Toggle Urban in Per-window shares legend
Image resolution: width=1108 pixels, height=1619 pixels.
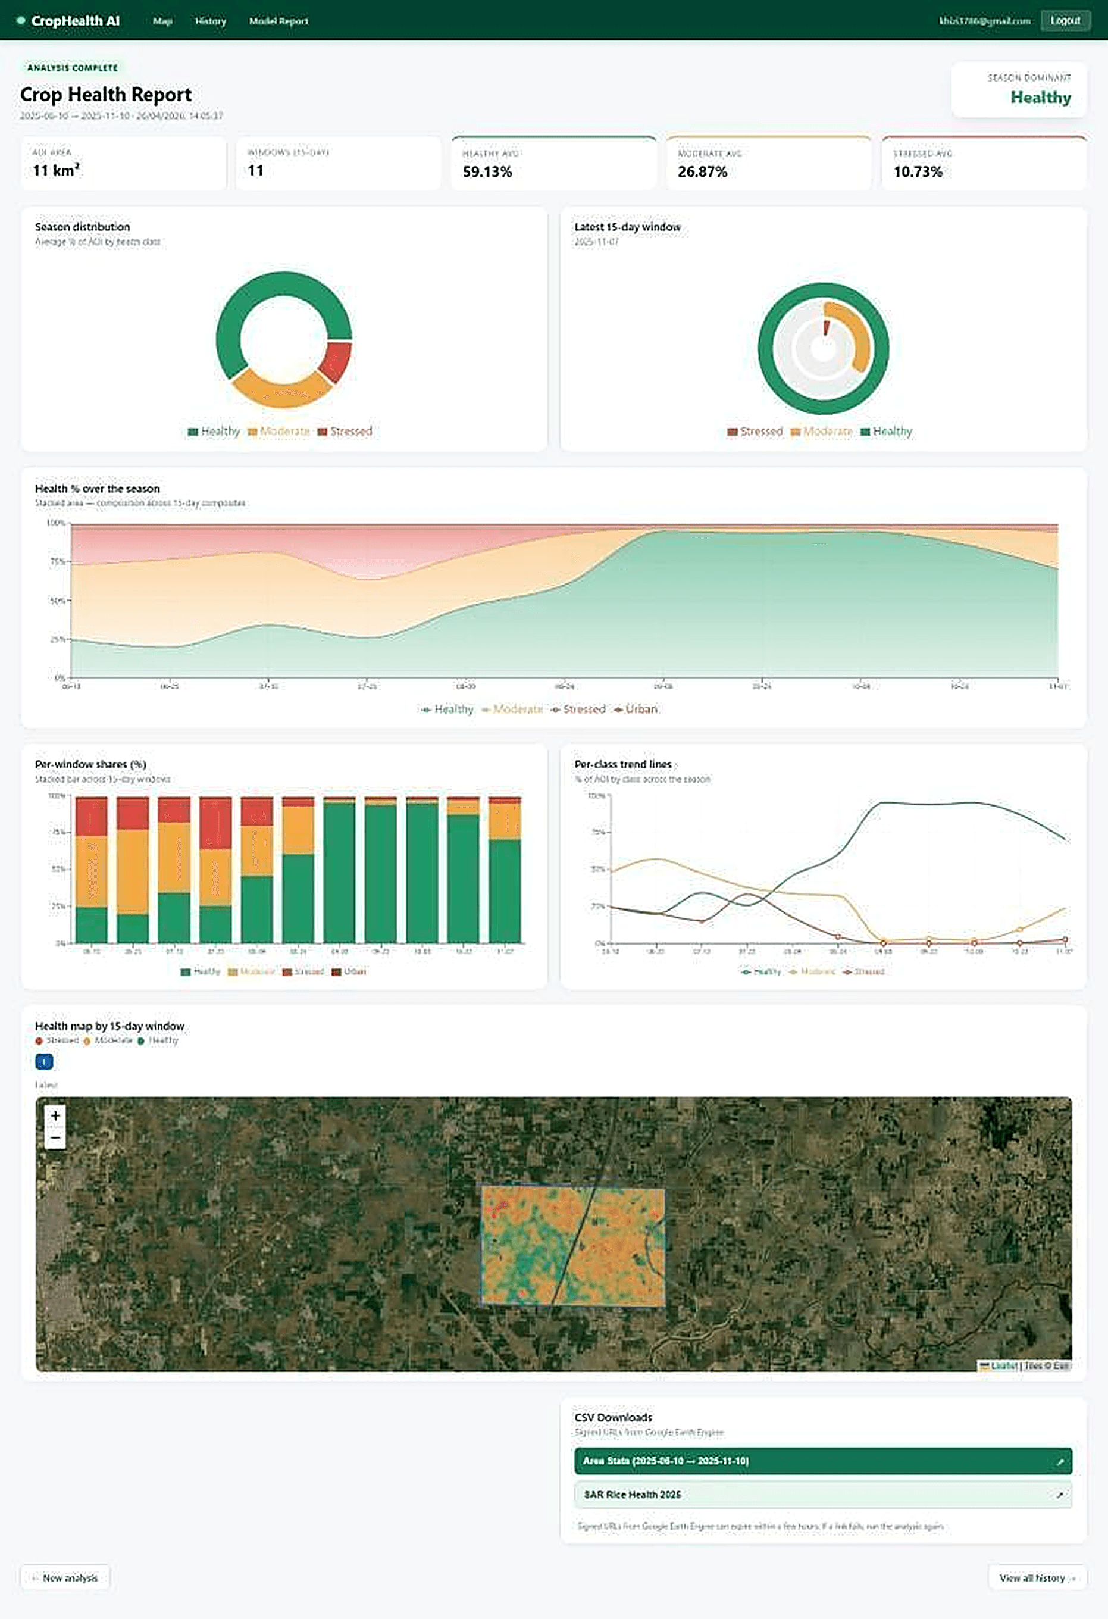pos(349,971)
